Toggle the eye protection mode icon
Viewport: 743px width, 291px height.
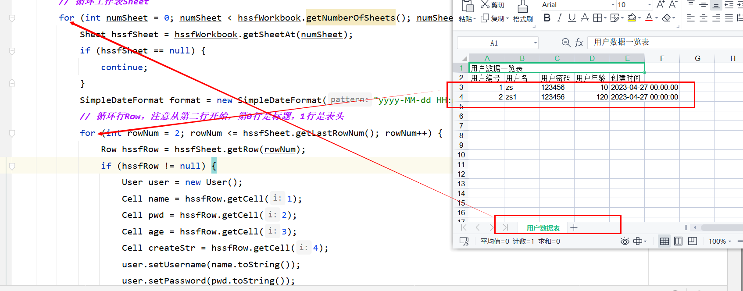625,241
